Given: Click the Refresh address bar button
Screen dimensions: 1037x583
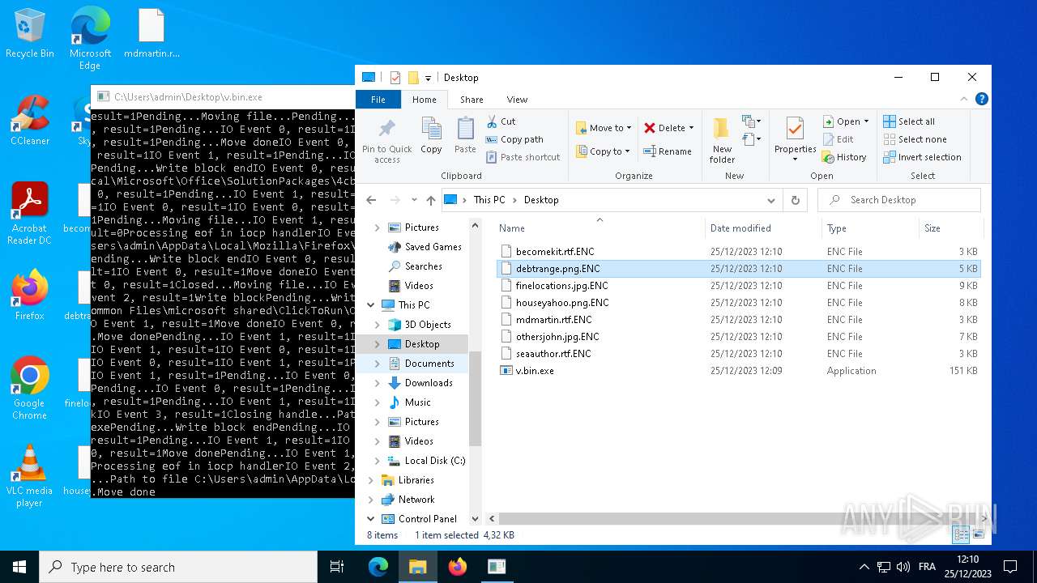Looking at the screenshot, I should (x=796, y=200).
